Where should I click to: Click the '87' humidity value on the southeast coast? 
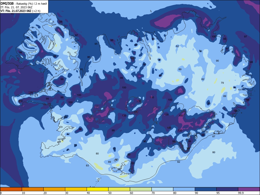(214, 136)
